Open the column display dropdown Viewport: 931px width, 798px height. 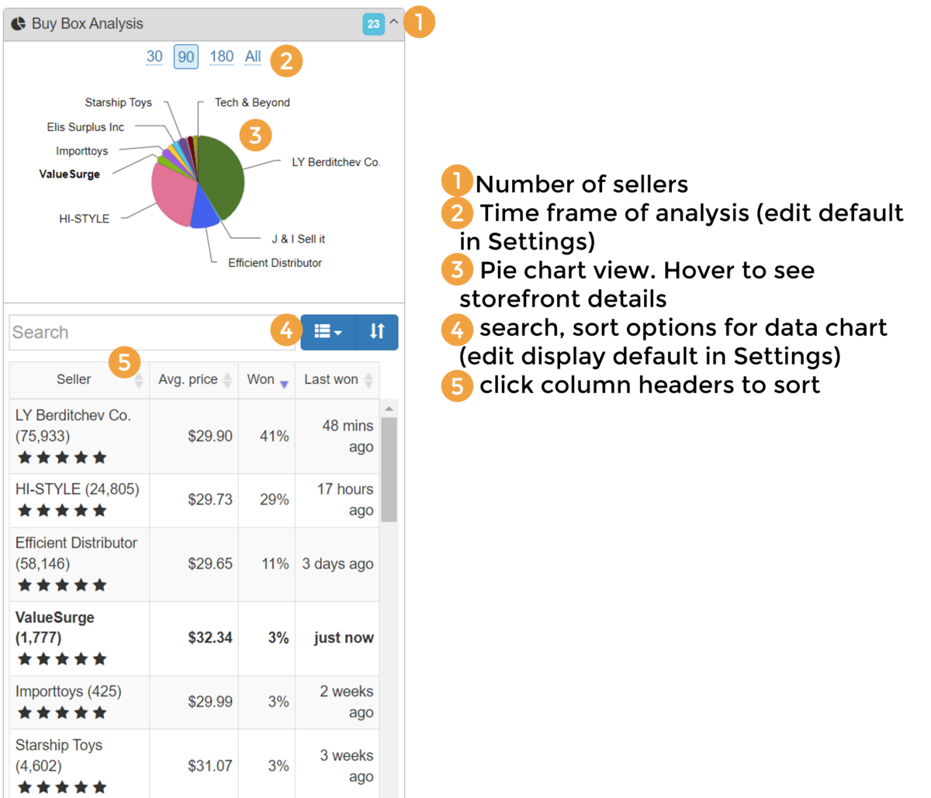(x=327, y=331)
